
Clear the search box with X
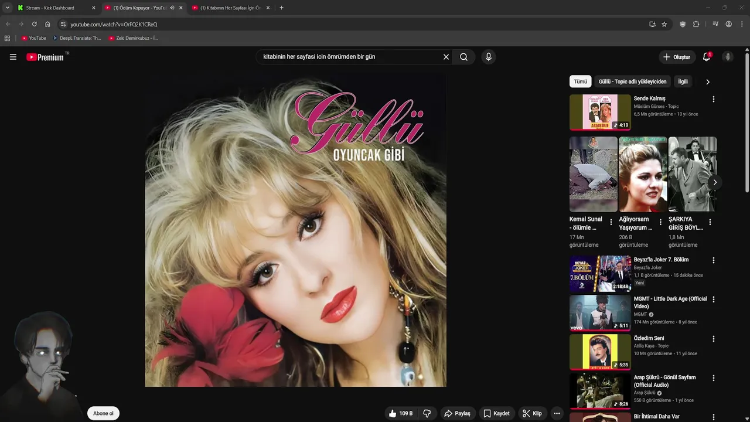pos(446,57)
